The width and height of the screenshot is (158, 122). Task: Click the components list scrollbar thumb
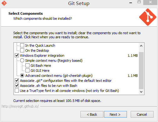pos(141,70)
